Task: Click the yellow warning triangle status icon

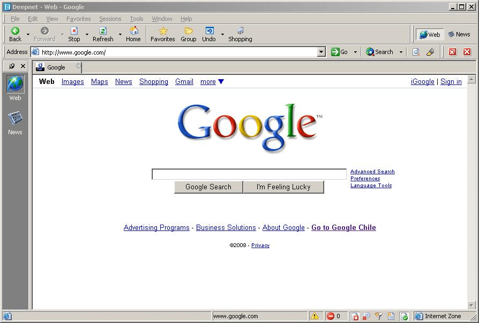Action: pos(315,316)
